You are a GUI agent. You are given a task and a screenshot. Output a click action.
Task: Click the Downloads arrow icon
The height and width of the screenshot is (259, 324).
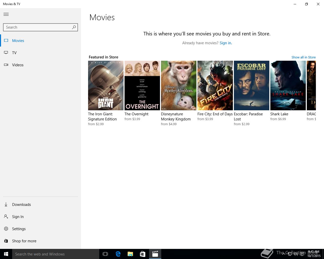pos(6,204)
